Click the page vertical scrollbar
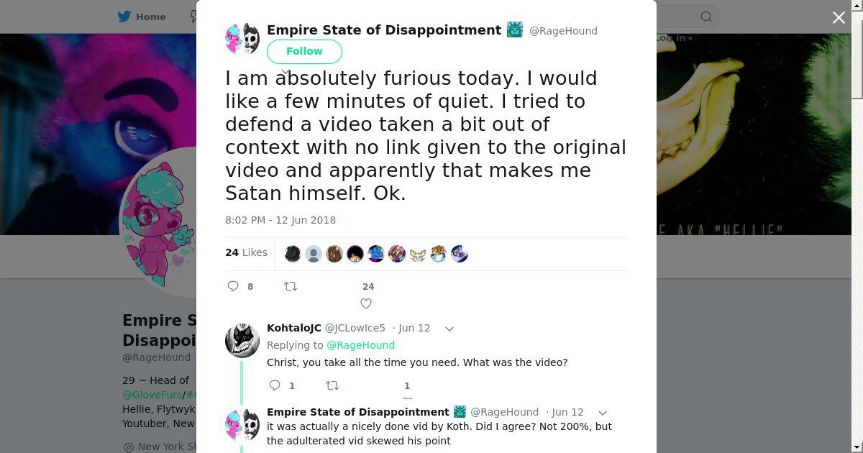 coord(857,58)
